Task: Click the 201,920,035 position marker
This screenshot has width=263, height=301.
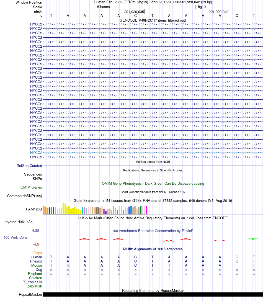Action: [135, 12]
